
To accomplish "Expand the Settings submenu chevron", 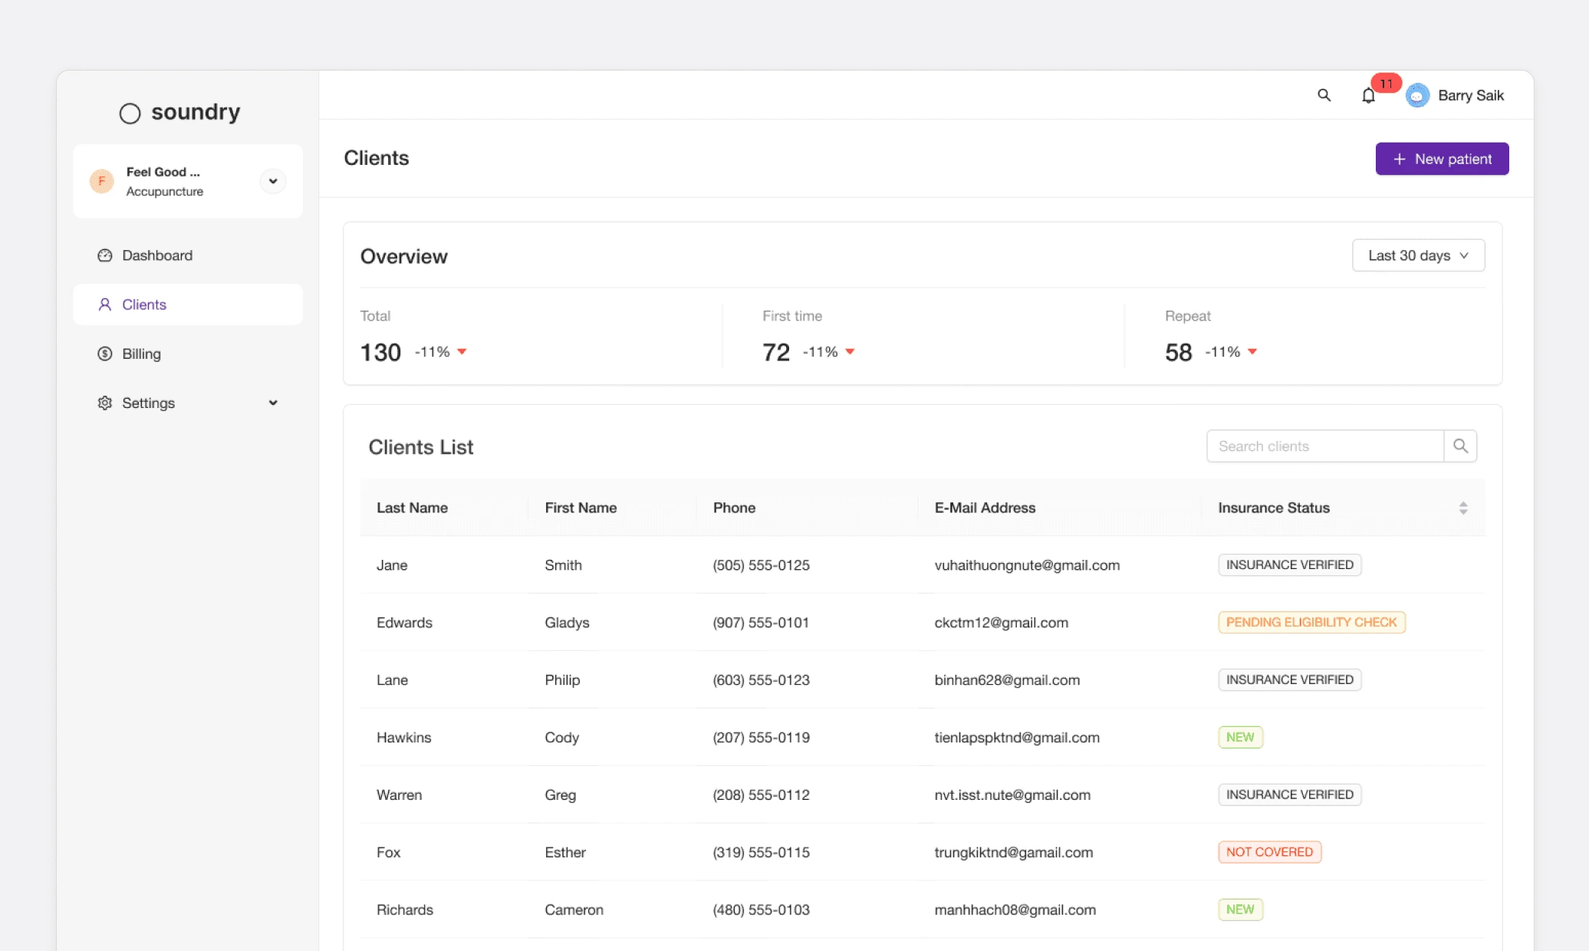I will (x=273, y=403).
